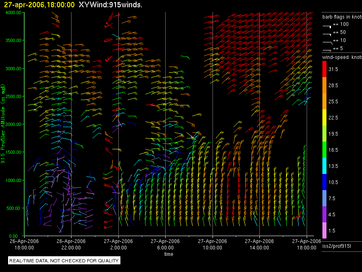Click the iss2/prof915l source label
Image resolution: width=362 pixels, height=272 pixels.
tap(337, 246)
